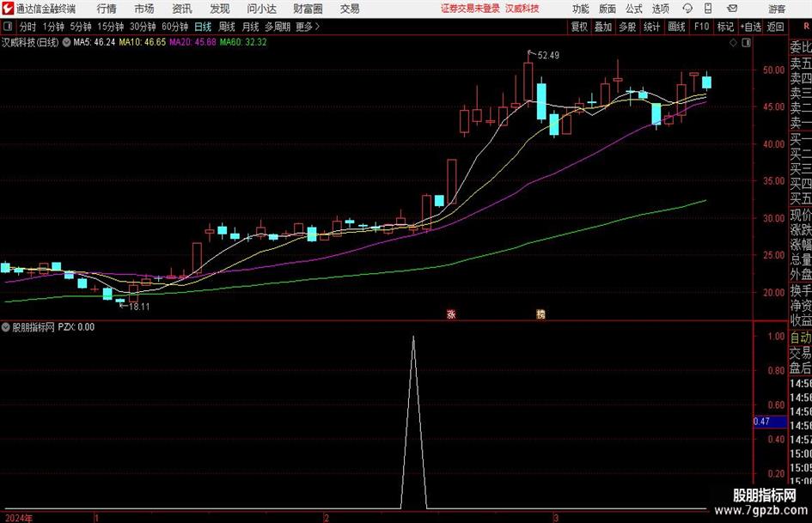Viewport: 812px width, 523px height.
Task: Click the MA20: 45.68 label
Action: click(x=192, y=42)
